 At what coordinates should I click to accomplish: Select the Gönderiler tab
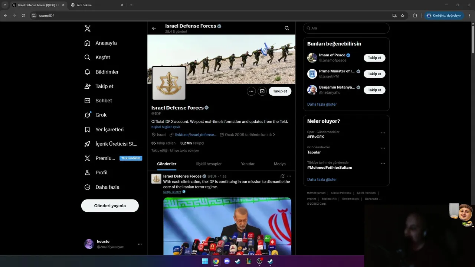[167, 164]
